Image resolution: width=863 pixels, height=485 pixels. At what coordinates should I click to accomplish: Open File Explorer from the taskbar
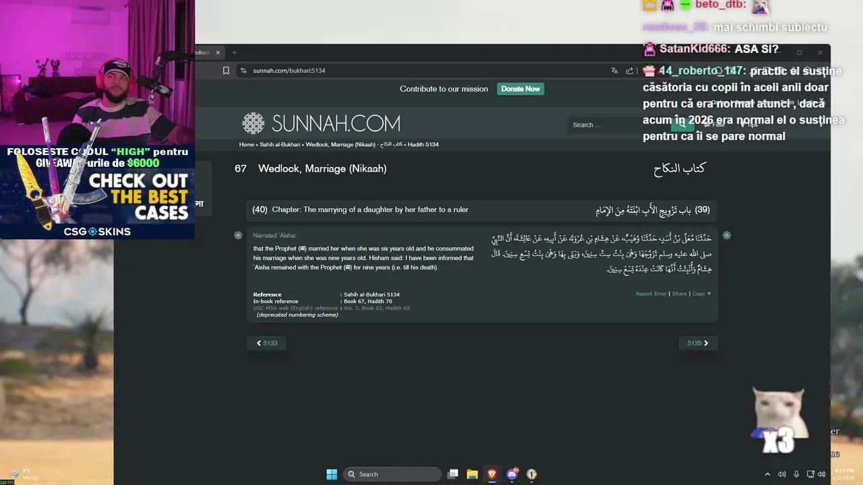(x=472, y=474)
